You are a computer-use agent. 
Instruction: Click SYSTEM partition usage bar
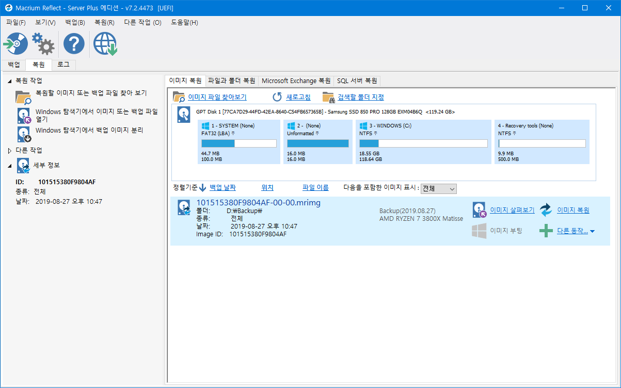(x=238, y=143)
